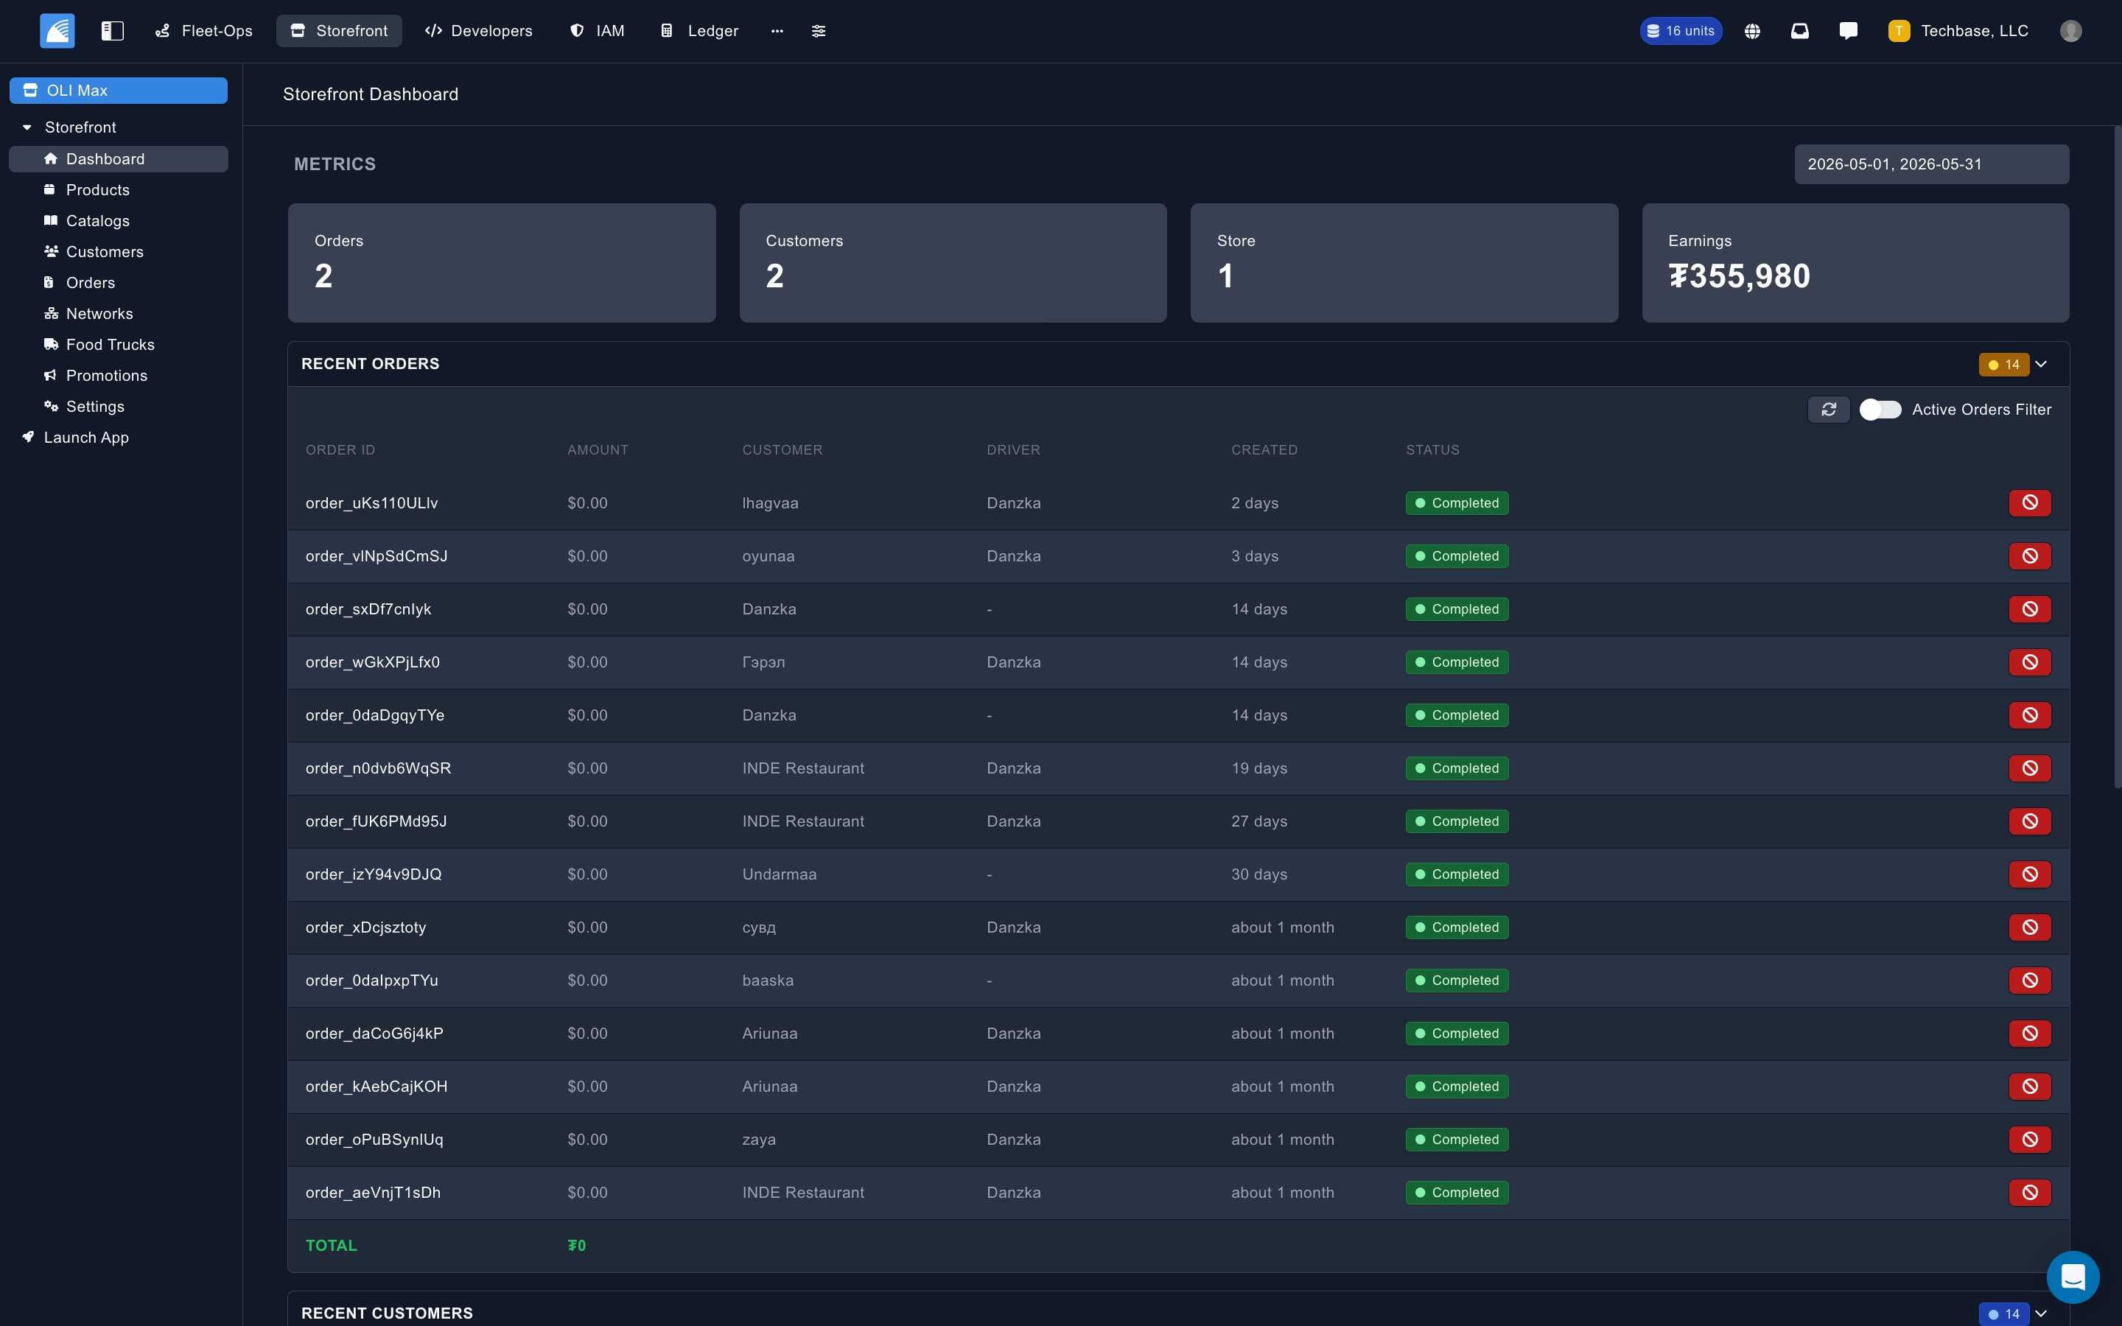Cancel order_xDcjsztoty with red icon

(x=2029, y=927)
